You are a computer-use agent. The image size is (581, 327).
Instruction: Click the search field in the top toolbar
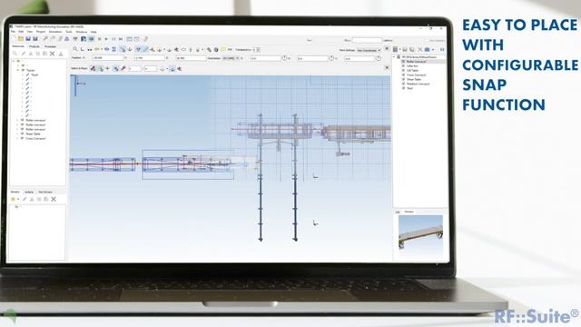(367, 40)
